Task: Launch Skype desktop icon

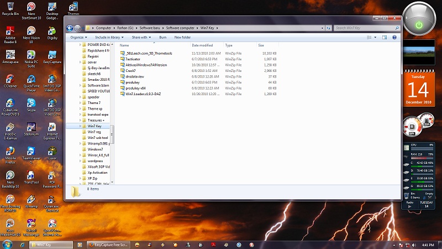Action: tap(31, 105)
